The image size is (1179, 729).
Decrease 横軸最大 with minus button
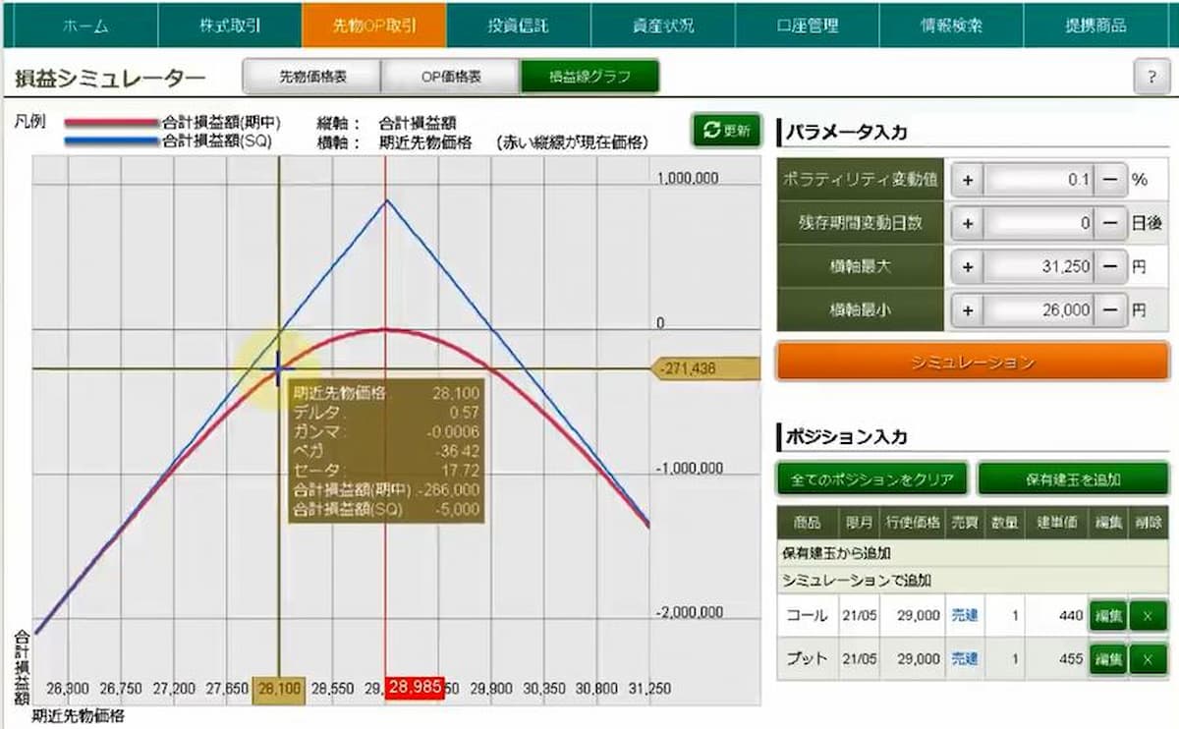click(1109, 266)
